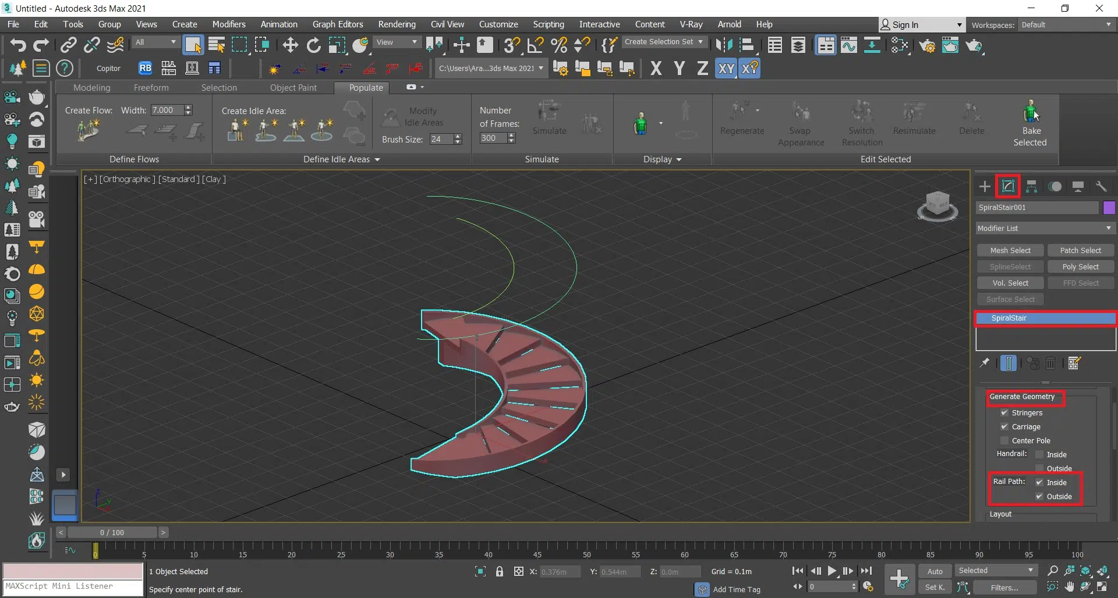
Task: Click the Poly Select button
Action: 1080,266
